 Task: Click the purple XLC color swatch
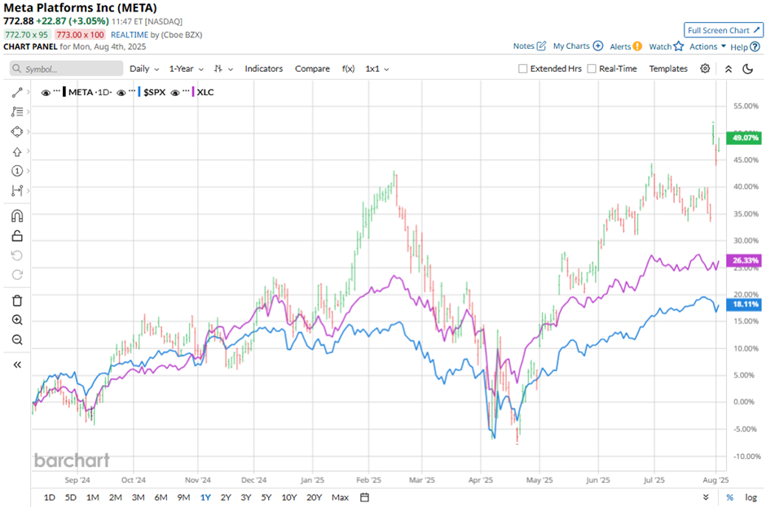tap(193, 92)
